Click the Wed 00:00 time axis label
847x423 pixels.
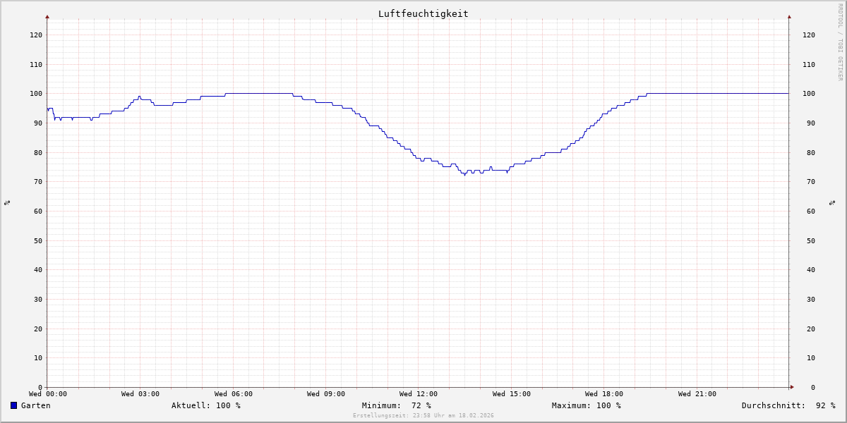[48, 394]
